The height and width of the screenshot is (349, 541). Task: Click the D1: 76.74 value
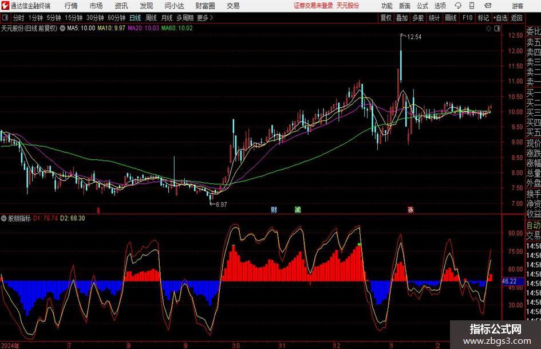point(46,218)
